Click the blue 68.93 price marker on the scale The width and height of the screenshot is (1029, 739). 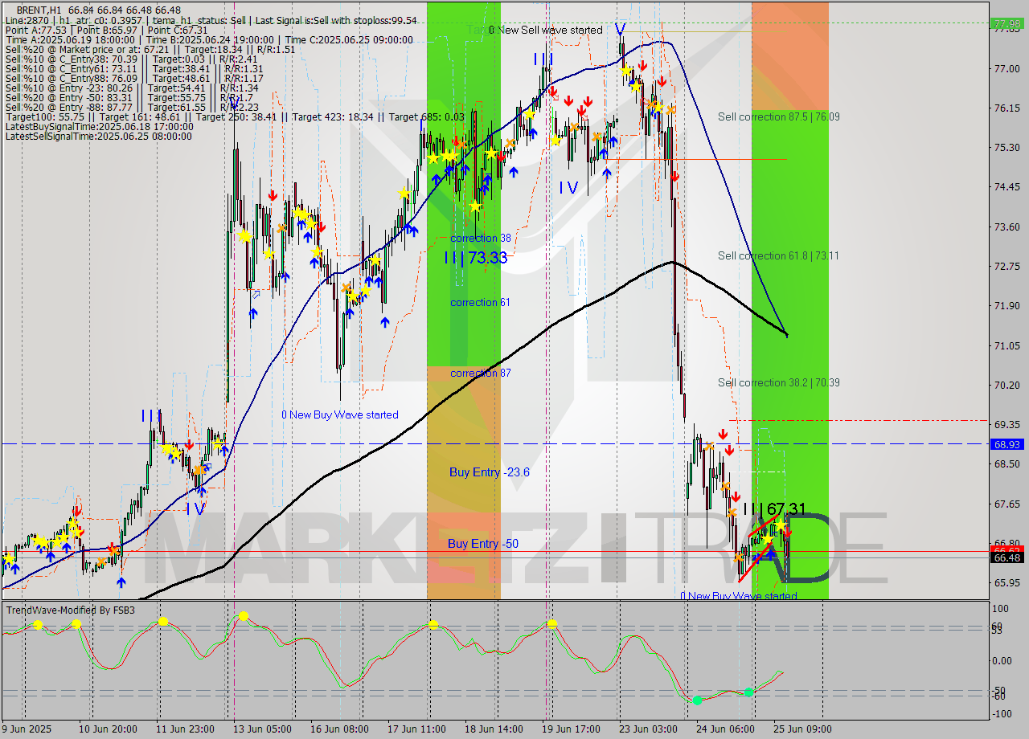[1006, 444]
